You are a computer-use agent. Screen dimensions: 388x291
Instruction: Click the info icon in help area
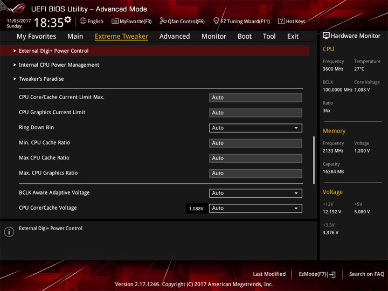coord(9,232)
